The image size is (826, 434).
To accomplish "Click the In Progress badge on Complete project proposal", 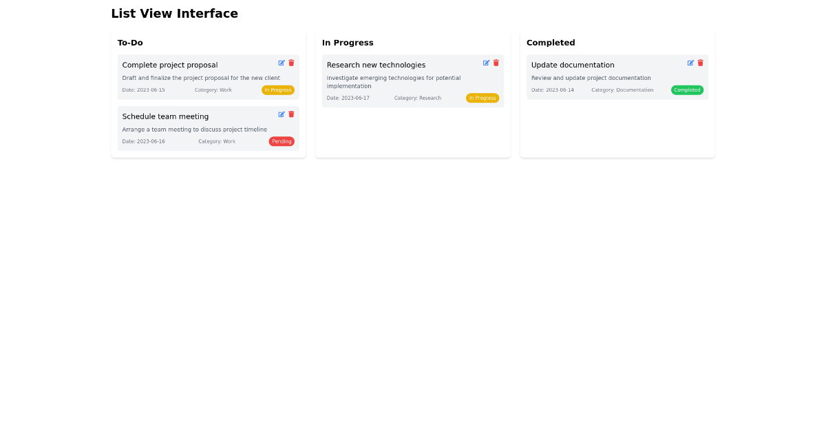I will (278, 90).
